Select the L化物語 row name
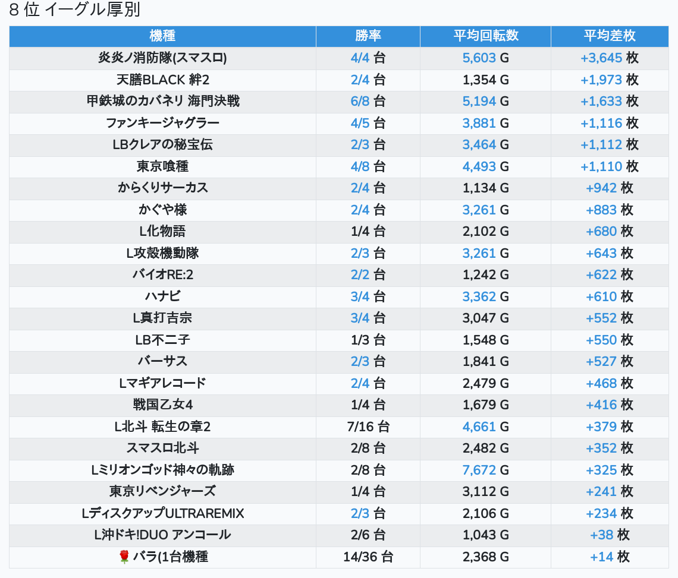The height and width of the screenshot is (578, 678). pyautogui.click(x=162, y=232)
